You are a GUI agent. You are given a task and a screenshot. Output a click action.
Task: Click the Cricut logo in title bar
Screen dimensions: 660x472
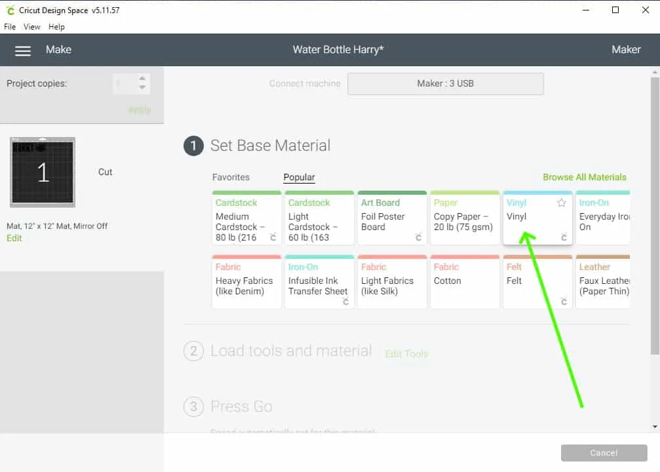tap(10, 10)
